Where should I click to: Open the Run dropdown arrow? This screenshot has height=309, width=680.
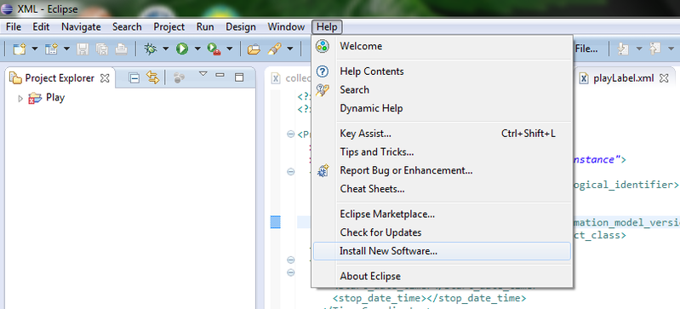[197, 49]
